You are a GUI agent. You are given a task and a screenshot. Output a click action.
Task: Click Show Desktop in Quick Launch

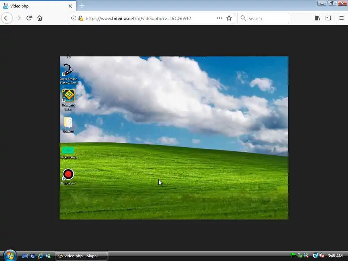[25, 256]
